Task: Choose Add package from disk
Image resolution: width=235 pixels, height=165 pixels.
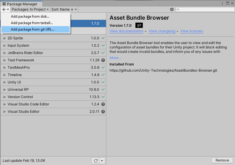Action: click(x=36, y=16)
